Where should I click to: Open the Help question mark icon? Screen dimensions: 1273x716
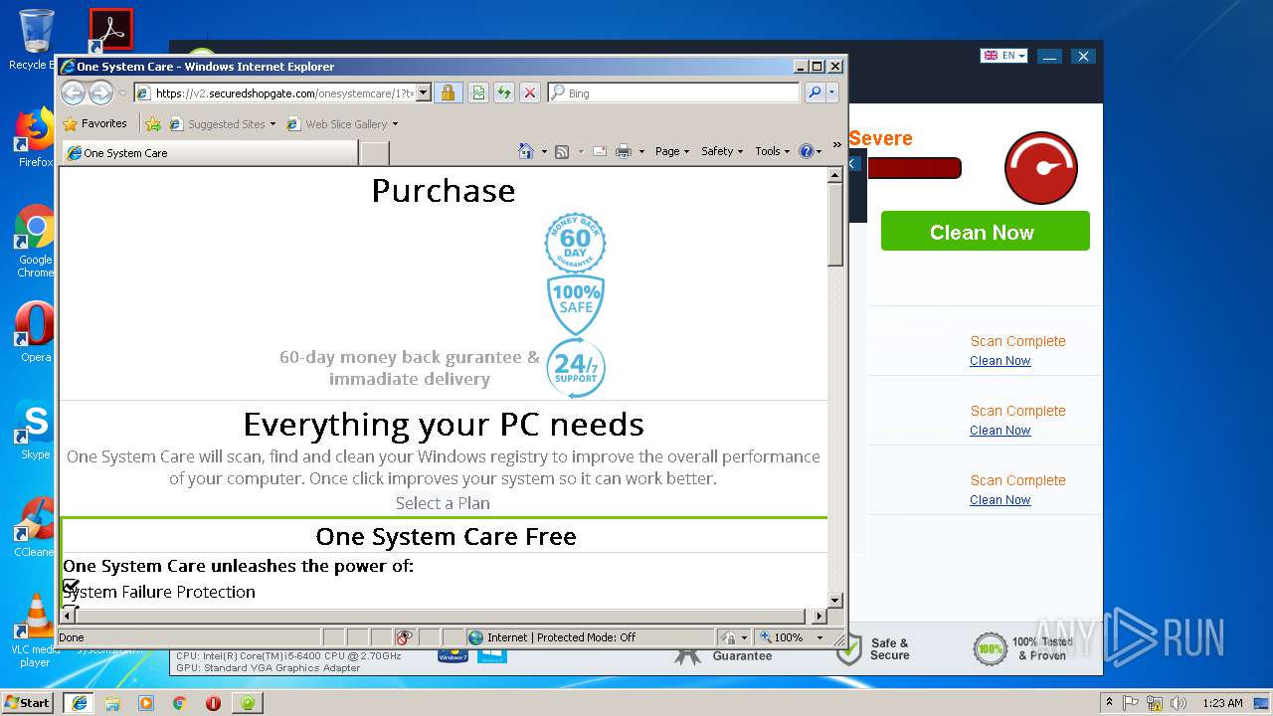806,151
